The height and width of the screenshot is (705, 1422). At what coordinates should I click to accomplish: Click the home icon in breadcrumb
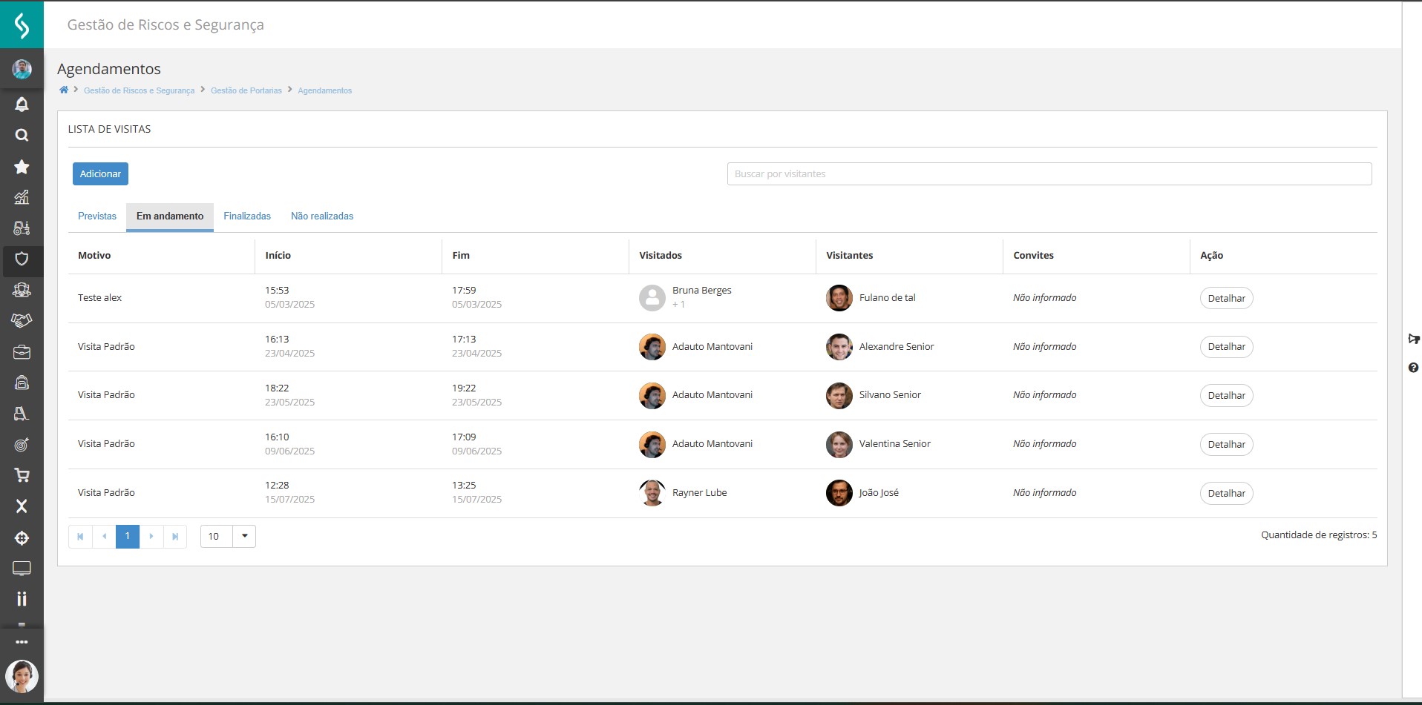(64, 90)
